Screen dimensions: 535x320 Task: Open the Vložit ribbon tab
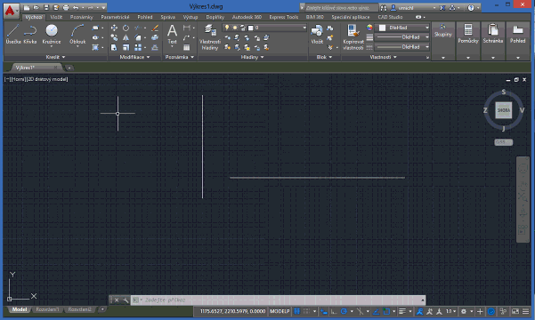tap(56, 17)
